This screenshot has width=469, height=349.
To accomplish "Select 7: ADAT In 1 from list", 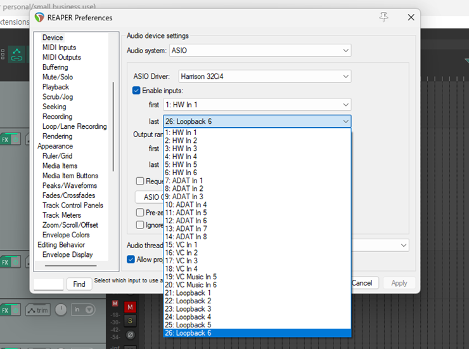I will point(257,181).
